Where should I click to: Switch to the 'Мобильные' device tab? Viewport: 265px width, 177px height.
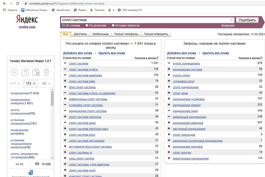tap(100, 34)
